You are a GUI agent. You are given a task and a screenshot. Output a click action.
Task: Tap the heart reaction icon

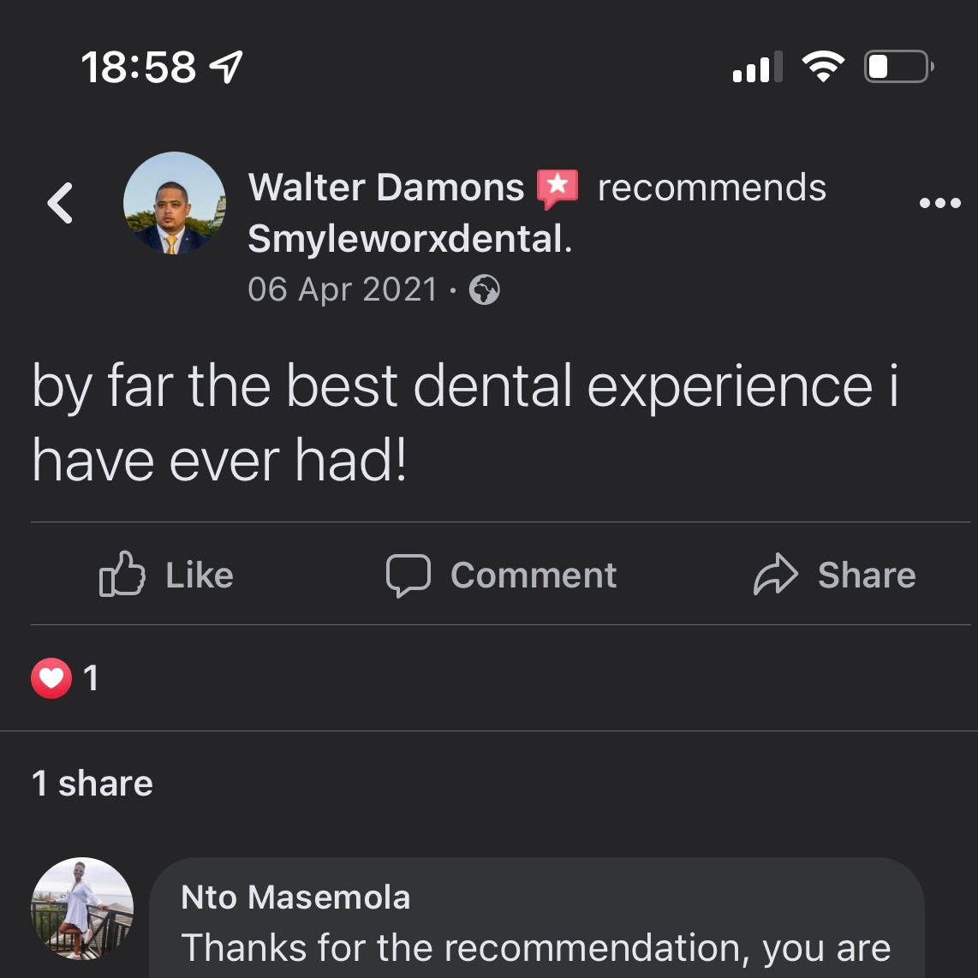click(x=51, y=679)
